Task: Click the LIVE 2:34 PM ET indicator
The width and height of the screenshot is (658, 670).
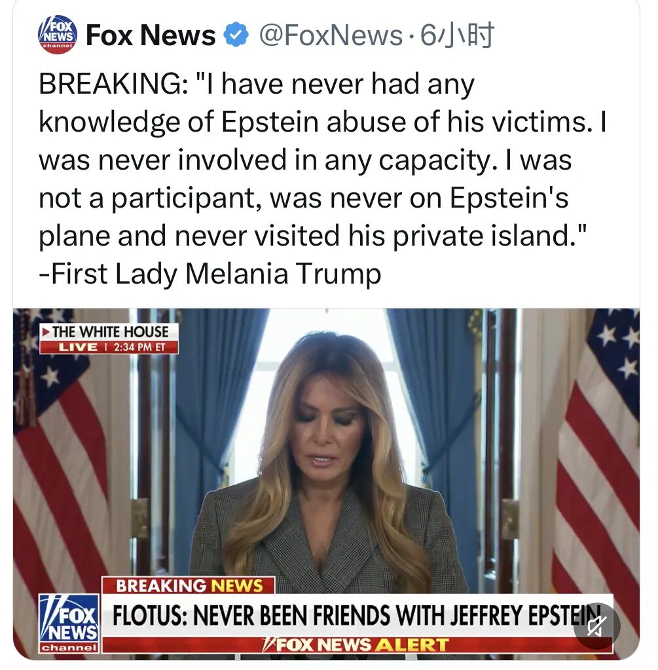Action: 109,346
